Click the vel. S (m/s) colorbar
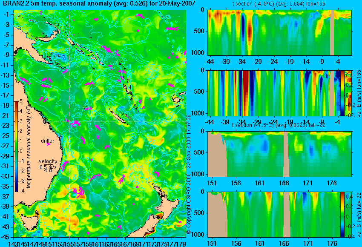362x247 pixels. click(x=342, y=215)
